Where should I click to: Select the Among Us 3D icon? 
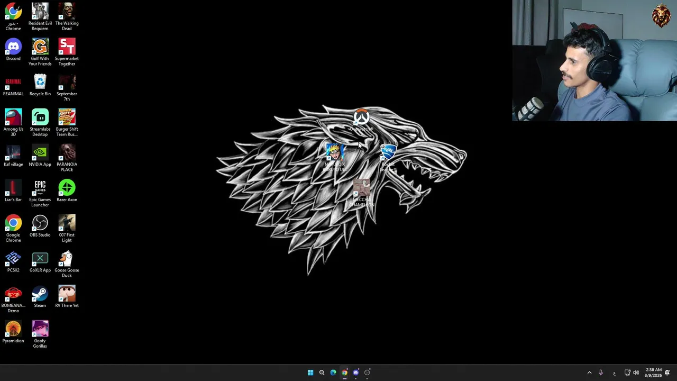point(13,122)
